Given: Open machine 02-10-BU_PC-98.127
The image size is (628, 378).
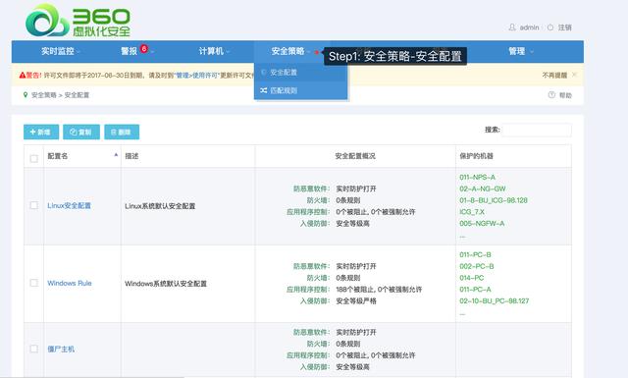Looking at the screenshot, I should (495, 300).
